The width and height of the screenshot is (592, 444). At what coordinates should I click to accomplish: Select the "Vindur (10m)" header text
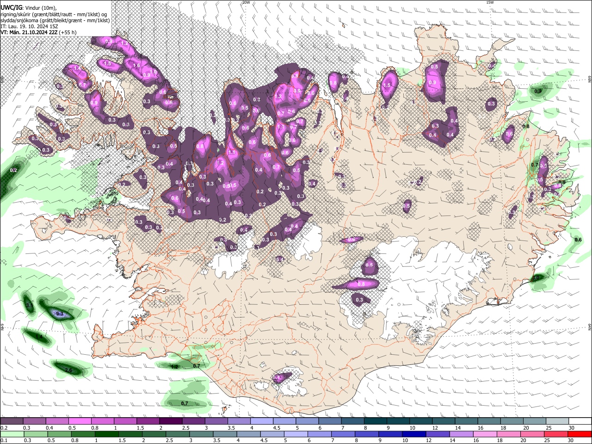[x=40, y=7]
